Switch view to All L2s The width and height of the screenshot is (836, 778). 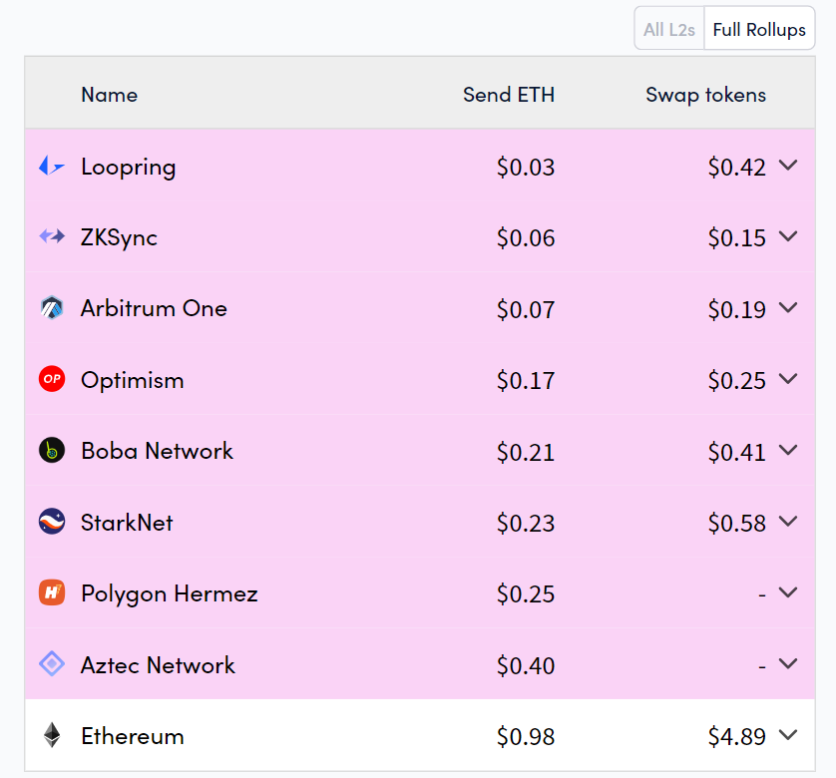tap(669, 30)
